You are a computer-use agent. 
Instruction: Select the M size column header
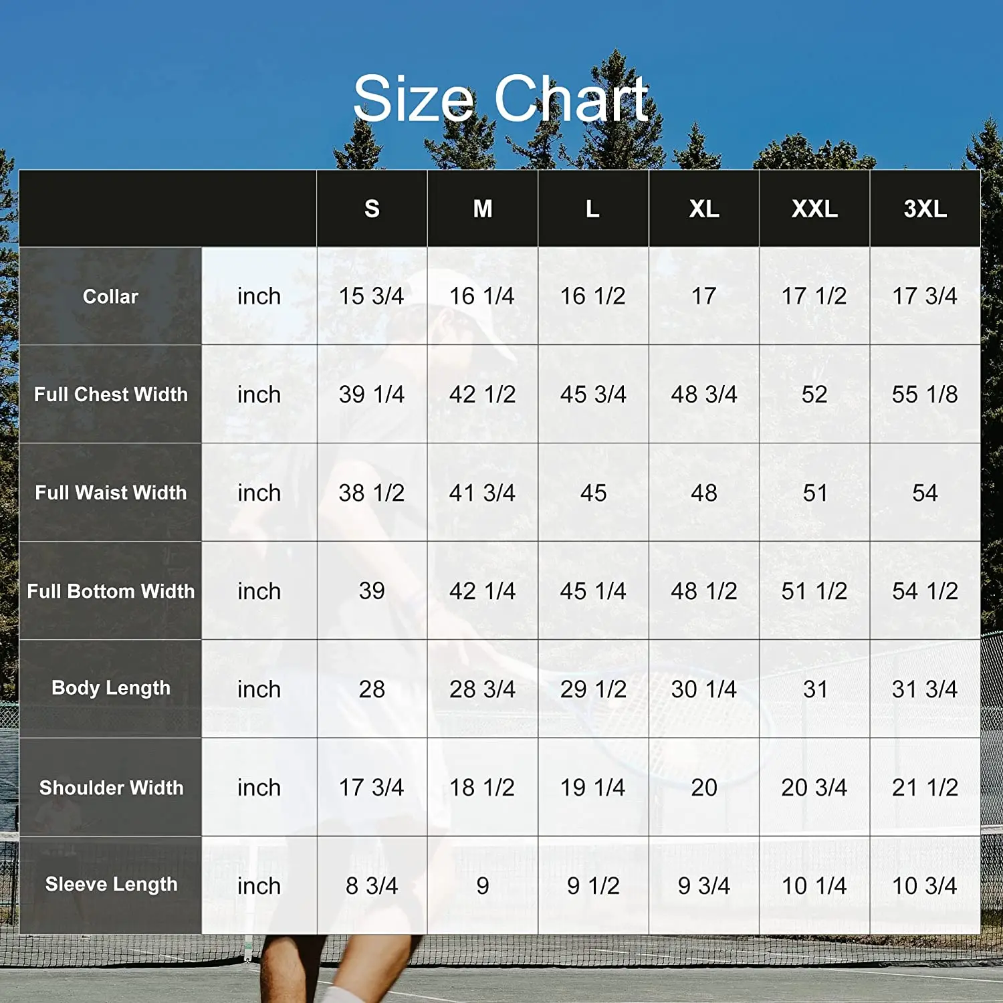coord(483,209)
